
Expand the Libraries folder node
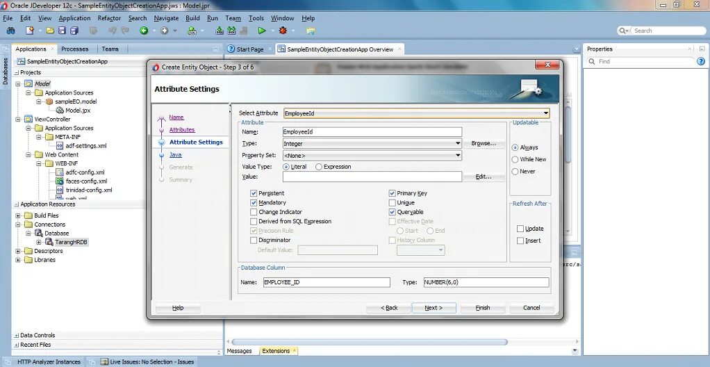[18, 260]
